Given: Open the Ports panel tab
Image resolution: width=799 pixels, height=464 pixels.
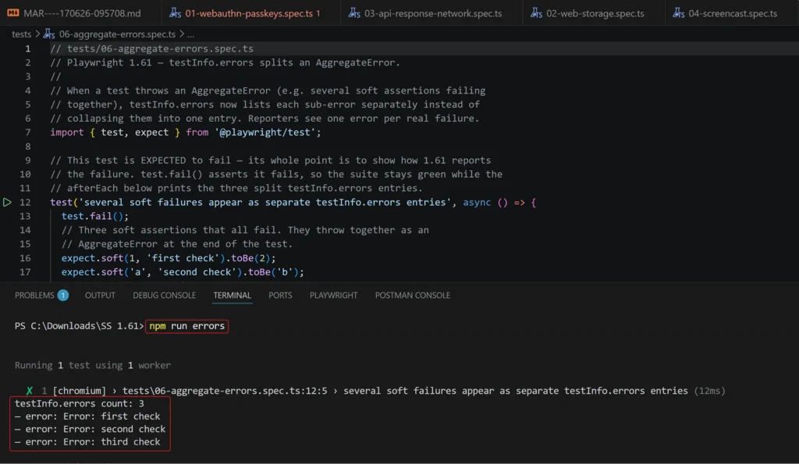Looking at the screenshot, I should pos(280,296).
